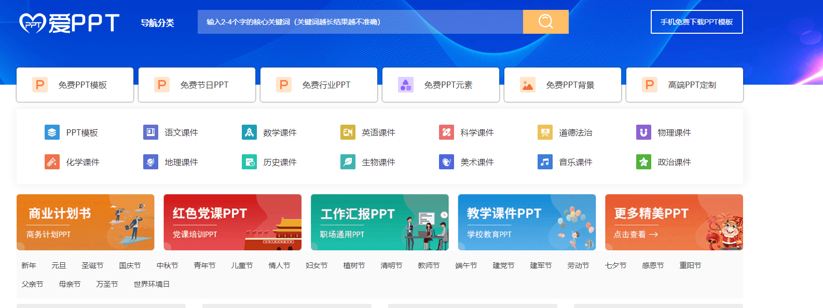Screen dimensions: 823x308
Task: Click the 重阳节 holiday link
Action: [x=690, y=265]
